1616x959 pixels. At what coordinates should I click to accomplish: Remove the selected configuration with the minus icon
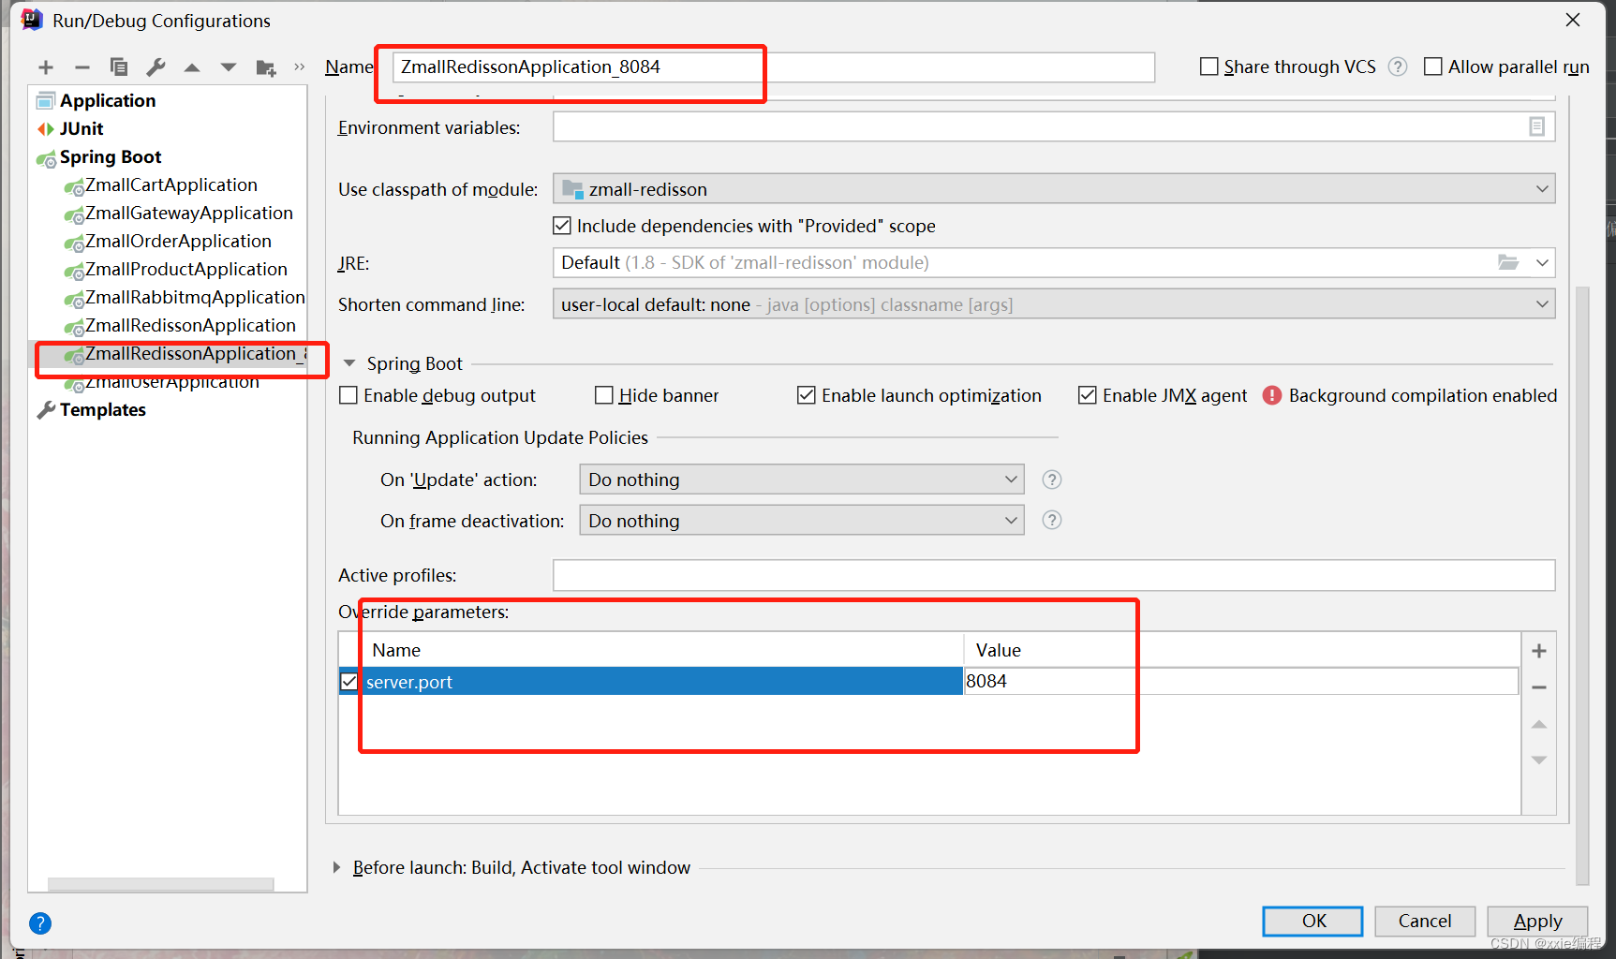(82, 67)
